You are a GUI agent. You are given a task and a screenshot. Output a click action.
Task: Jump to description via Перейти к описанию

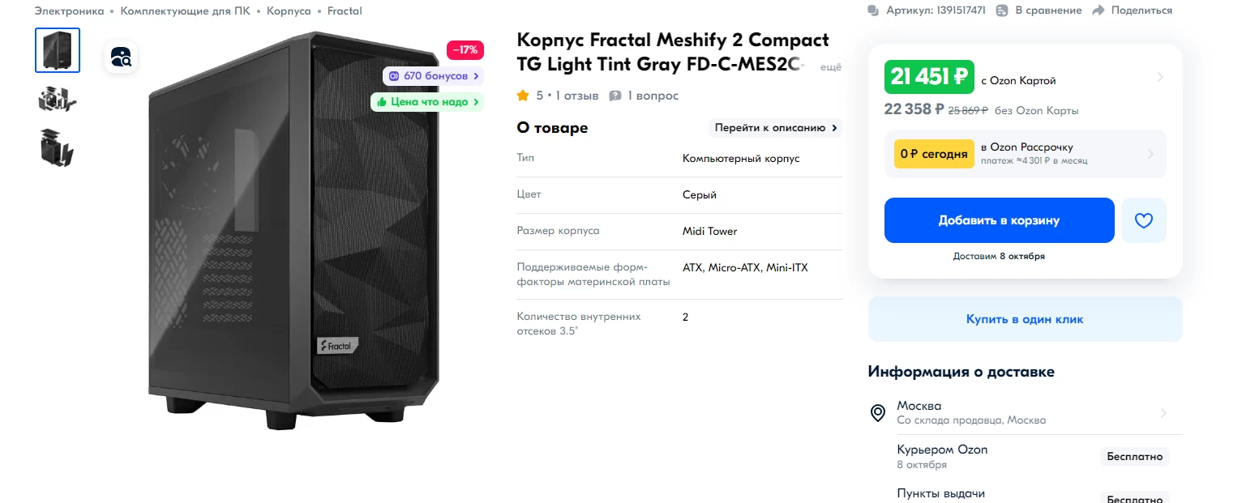tap(775, 128)
